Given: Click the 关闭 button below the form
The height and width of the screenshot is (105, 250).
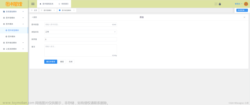Looking at the screenshot, I should [x=71, y=62].
